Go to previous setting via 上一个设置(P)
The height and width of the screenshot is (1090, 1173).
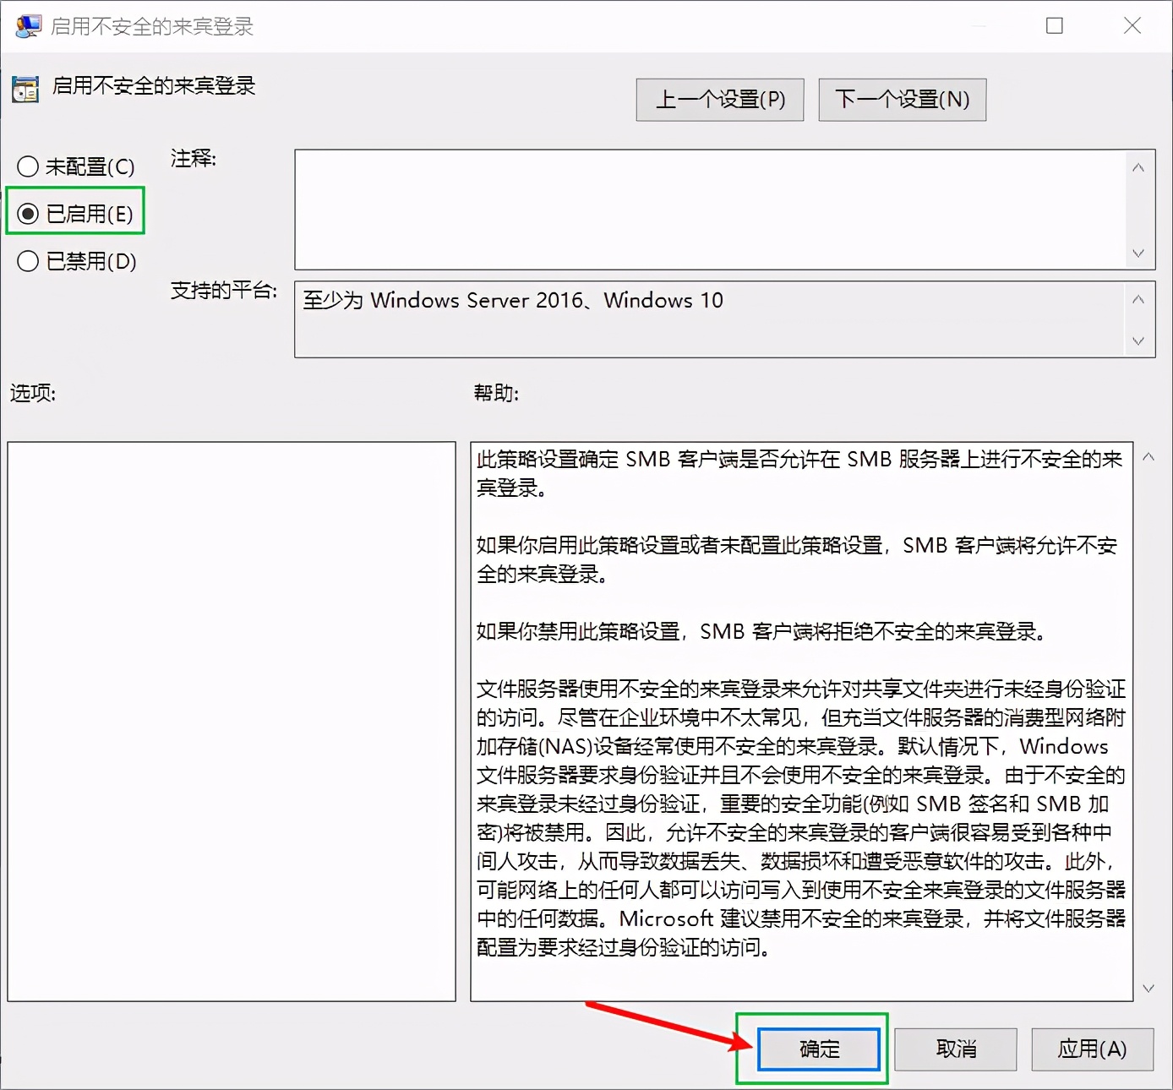click(x=719, y=99)
